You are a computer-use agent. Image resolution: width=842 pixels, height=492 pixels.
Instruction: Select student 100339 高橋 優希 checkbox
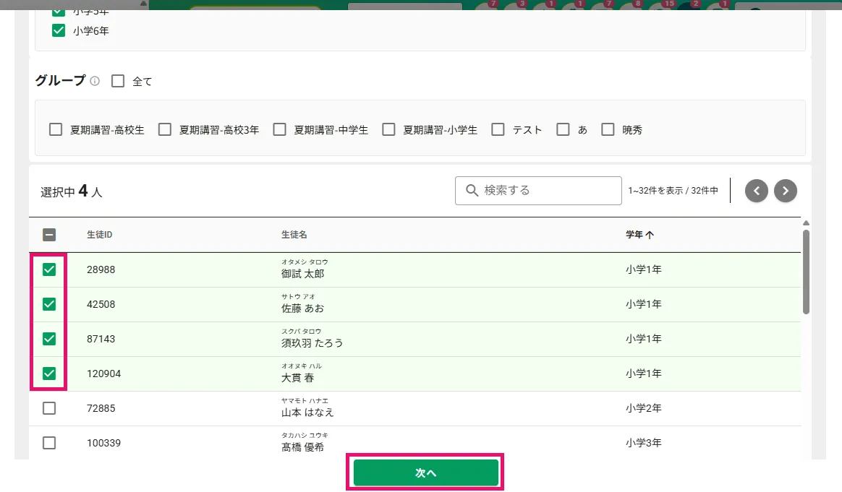[x=49, y=443]
